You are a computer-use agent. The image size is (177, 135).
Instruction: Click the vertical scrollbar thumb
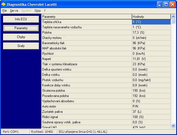click(173, 21)
